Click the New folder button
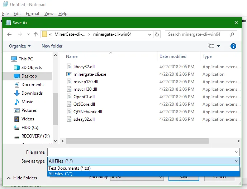 coord(52,46)
